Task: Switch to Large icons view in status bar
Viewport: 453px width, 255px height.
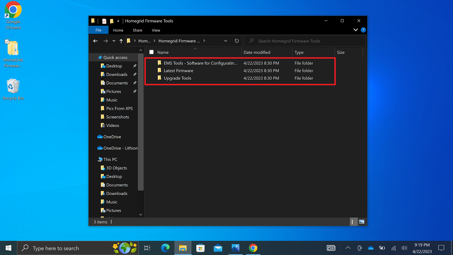Action: pos(362,222)
